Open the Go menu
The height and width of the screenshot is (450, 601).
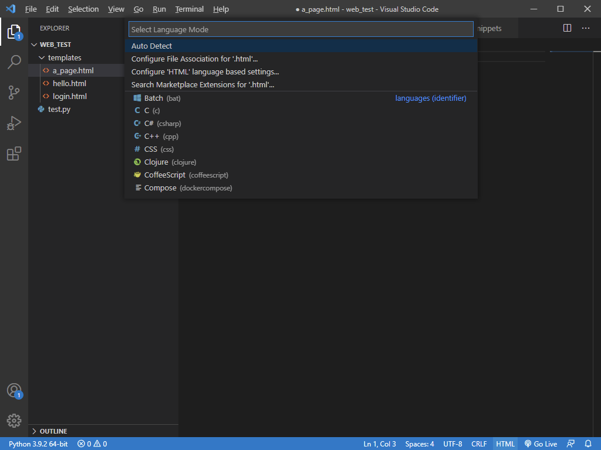(139, 9)
